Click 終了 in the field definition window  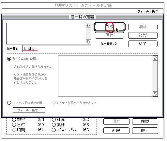[145, 131]
